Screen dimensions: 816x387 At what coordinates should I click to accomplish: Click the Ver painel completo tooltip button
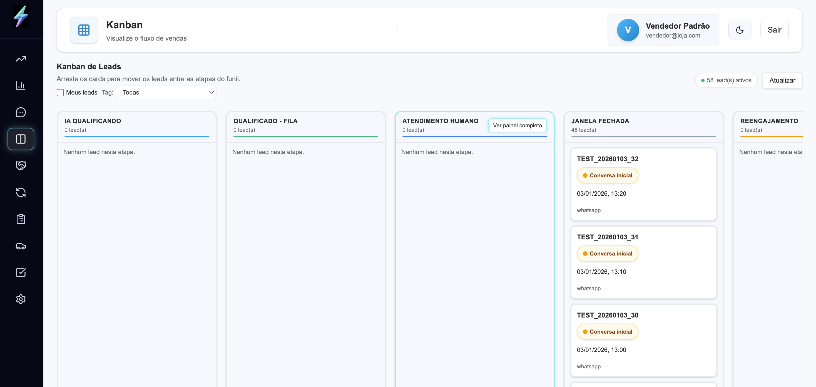[517, 125]
